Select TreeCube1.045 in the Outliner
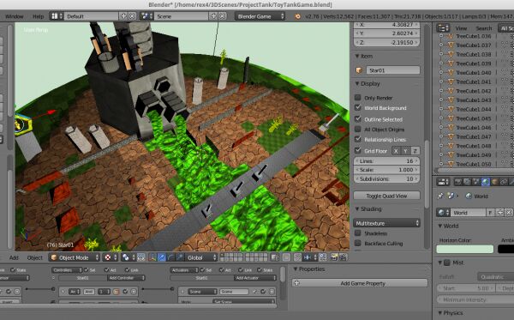Image resolution: width=514 pixels, height=320 pixels. coord(474,118)
